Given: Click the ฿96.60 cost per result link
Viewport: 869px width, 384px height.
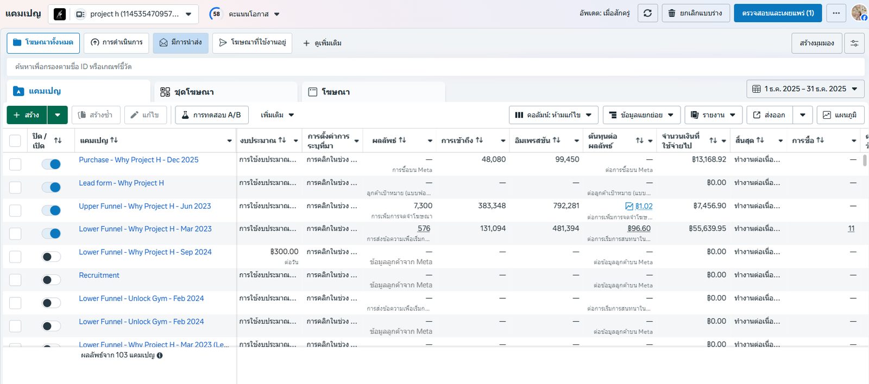Looking at the screenshot, I should 639,229.
